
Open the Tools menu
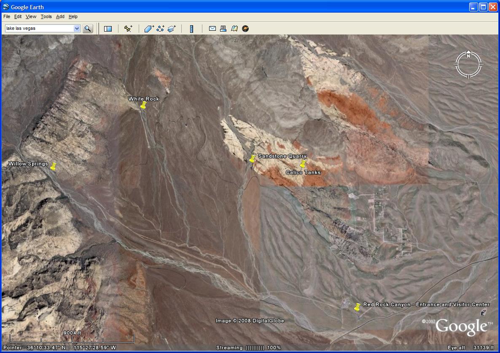(x=46, y=17)
